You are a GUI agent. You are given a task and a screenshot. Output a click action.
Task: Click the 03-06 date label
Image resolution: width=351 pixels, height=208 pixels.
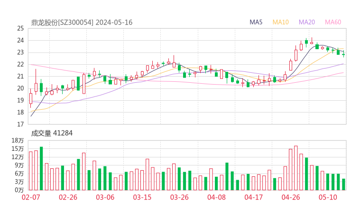[x=105, y=197]
